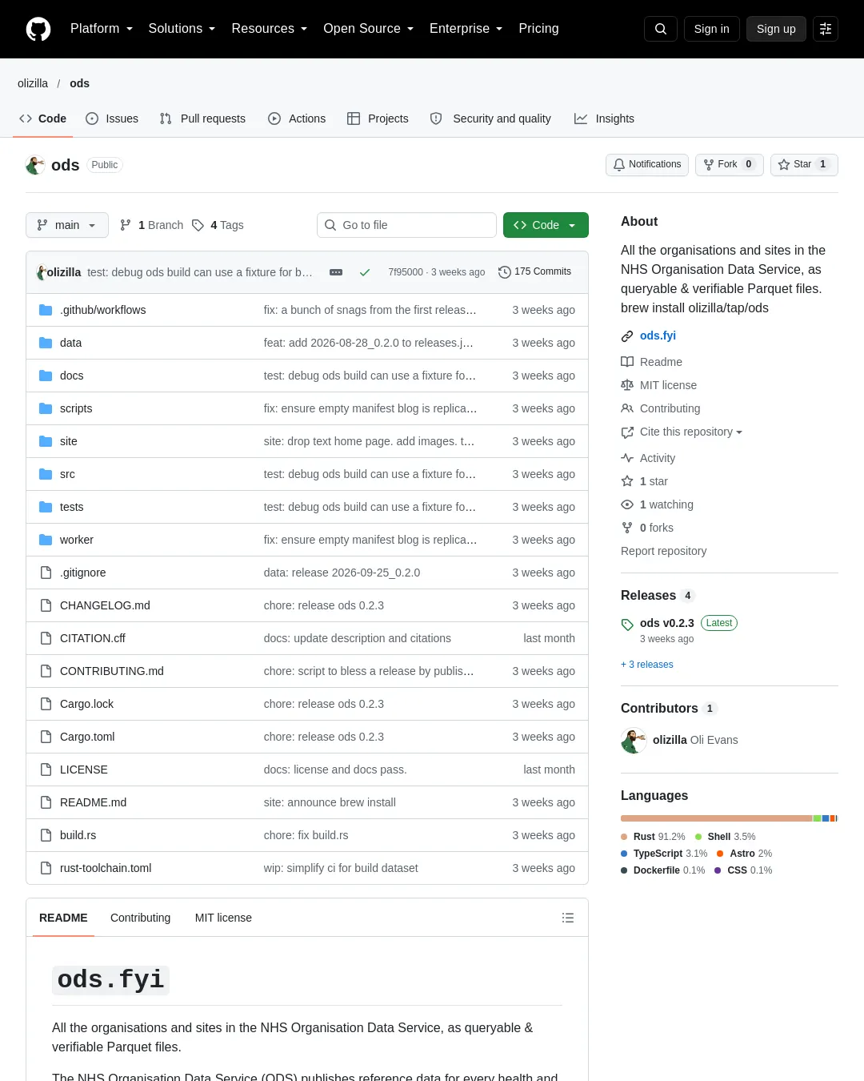Click the LICENSE file icon
The height and width of the screenshot is (1081, 864).
(46, 770)
